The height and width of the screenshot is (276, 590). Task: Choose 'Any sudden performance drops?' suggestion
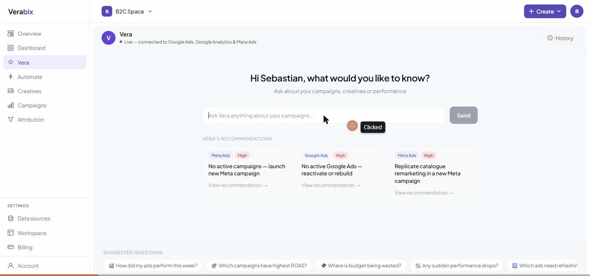coord(456,265)
